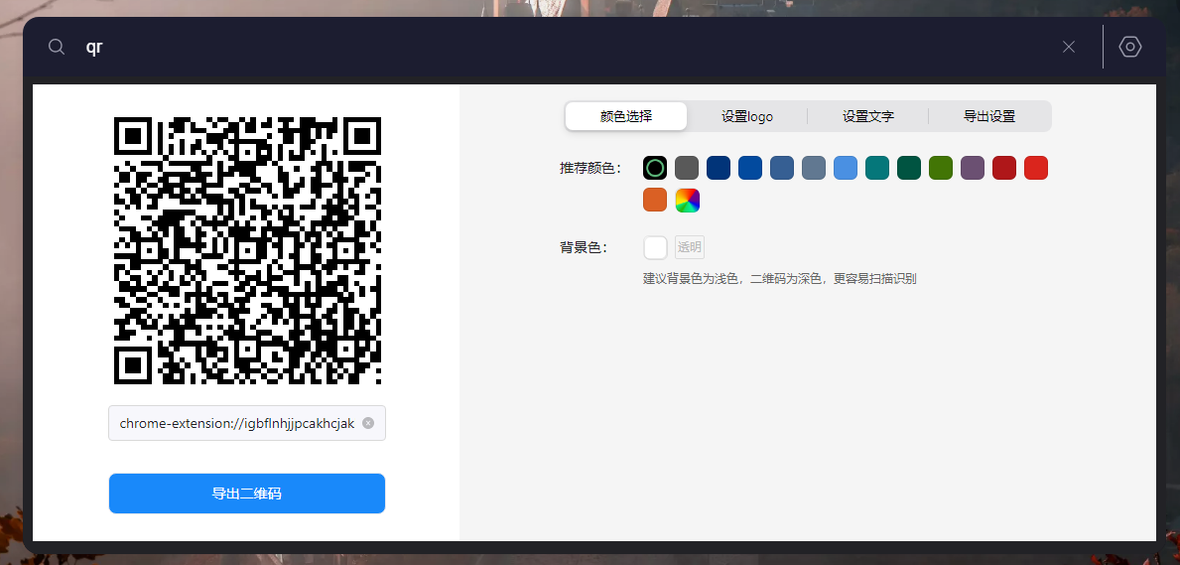Select the black recommended color swatch
Image resolution: width=1180 pixels, height=565 pixels.
point(655,167)
